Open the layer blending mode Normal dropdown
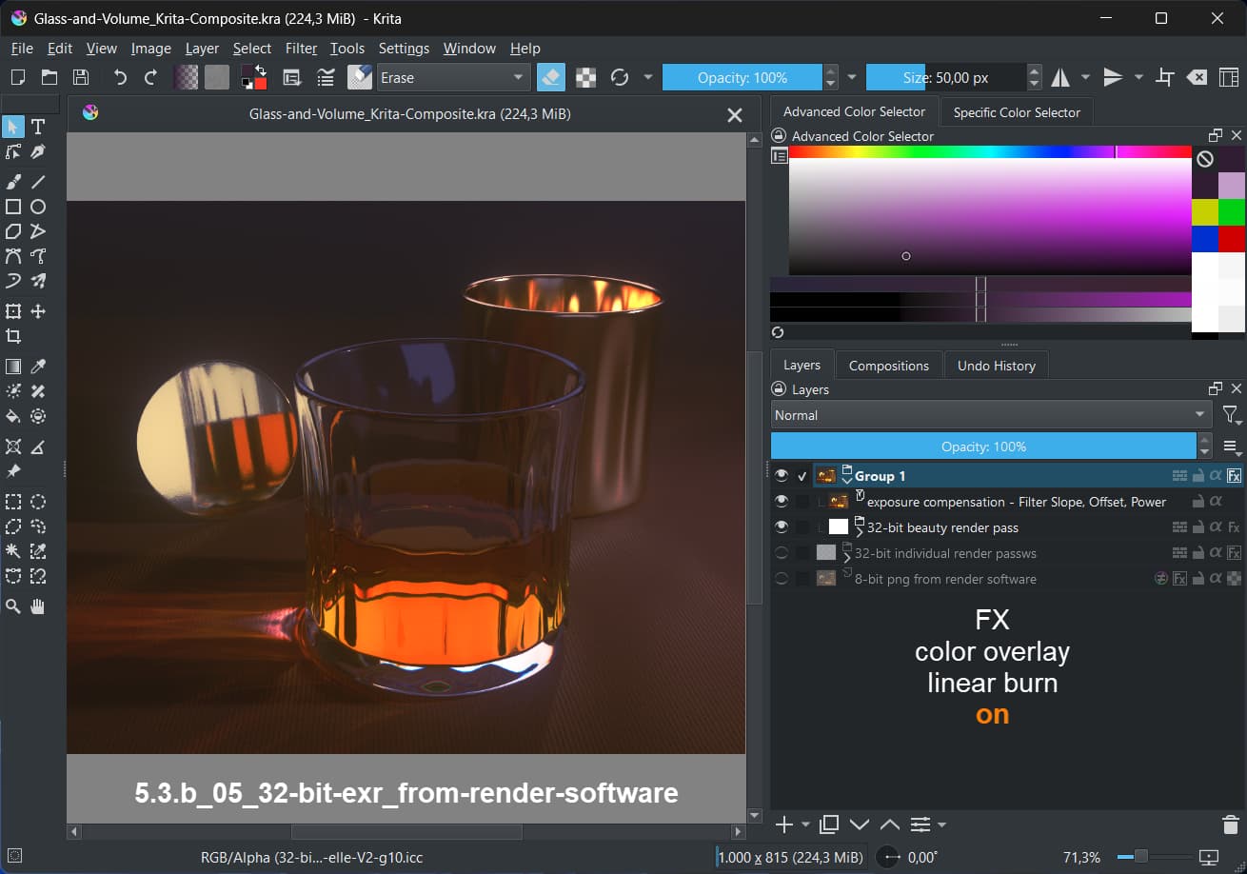This screenshot has width=1247, height=874. [x=990, y=415]
